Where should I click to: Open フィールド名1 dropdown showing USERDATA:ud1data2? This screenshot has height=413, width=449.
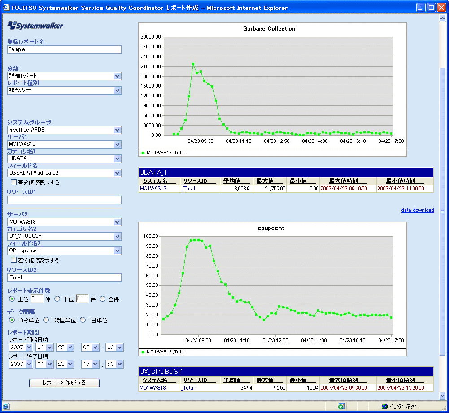point(64,173)
